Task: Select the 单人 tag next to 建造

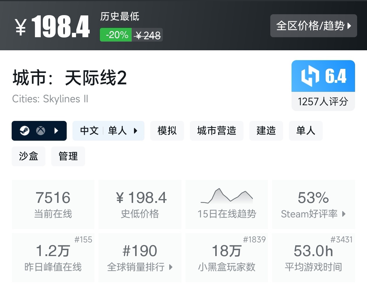Action: [x=306, y=131]
